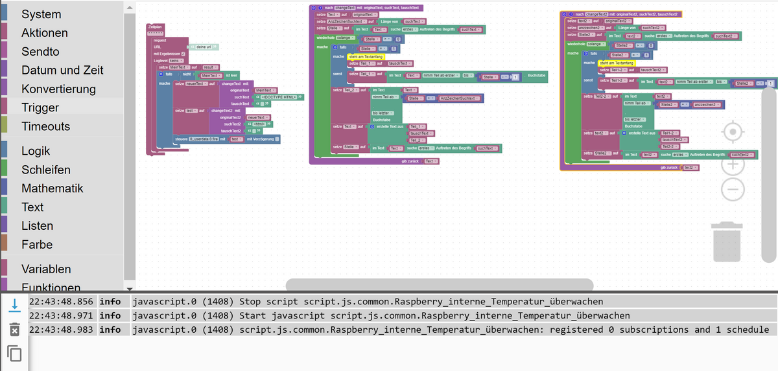Open the Timeouts toolbox category

(45, 126)
